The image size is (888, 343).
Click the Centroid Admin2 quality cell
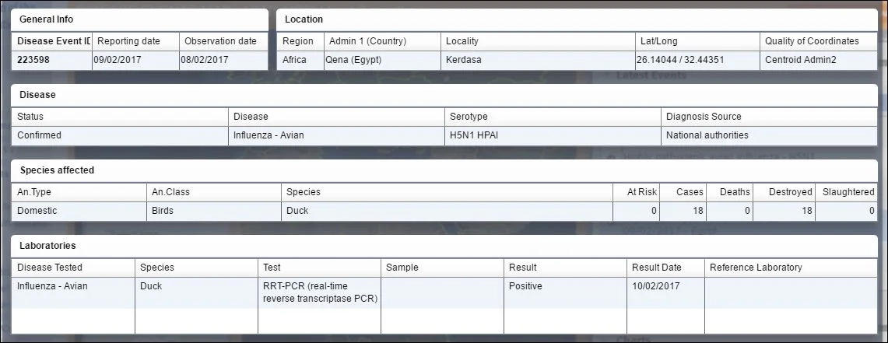818,60
